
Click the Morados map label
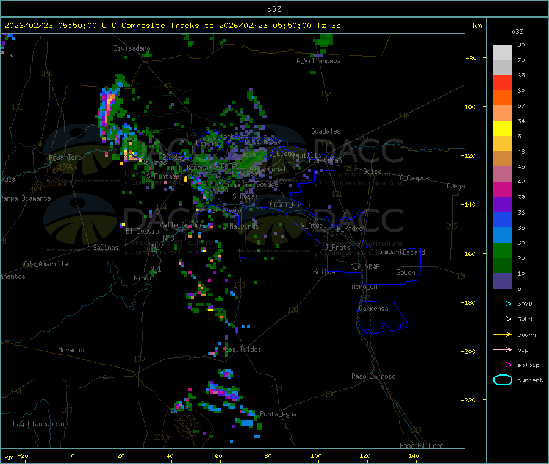[x=71, y=350]
